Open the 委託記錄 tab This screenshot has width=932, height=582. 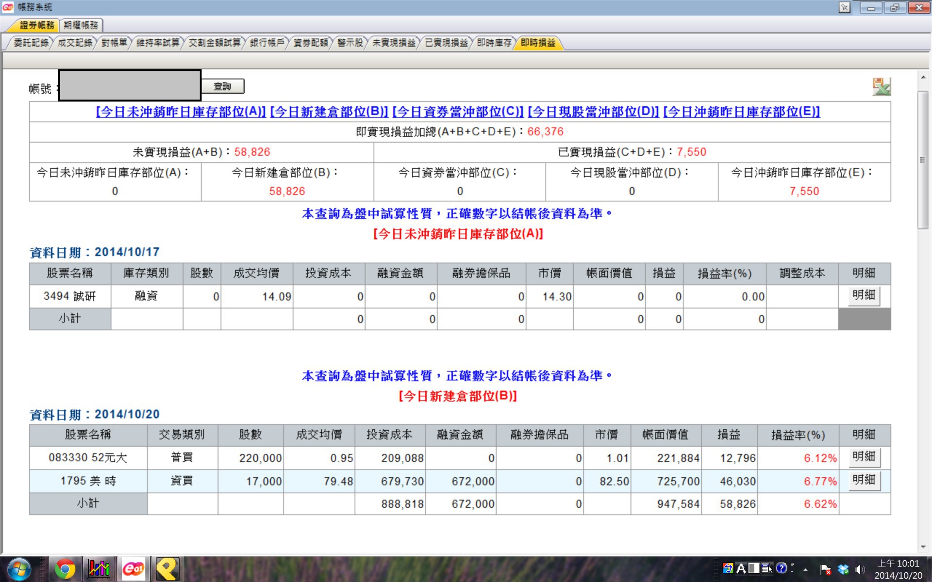[x=31, y=43]
